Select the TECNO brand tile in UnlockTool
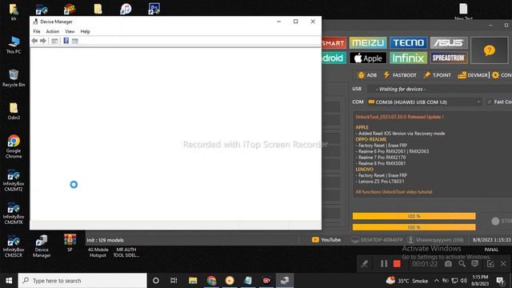This screenshot has width=512, height=288. (x=408, y=42)
